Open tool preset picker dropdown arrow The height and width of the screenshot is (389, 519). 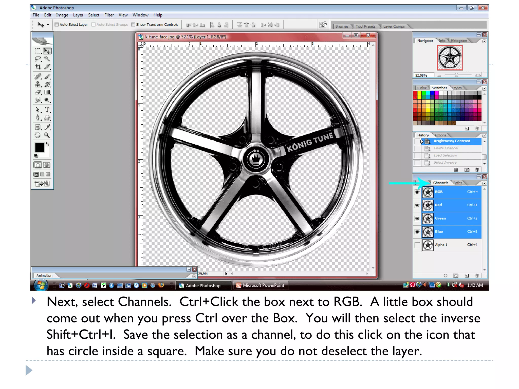48,25
